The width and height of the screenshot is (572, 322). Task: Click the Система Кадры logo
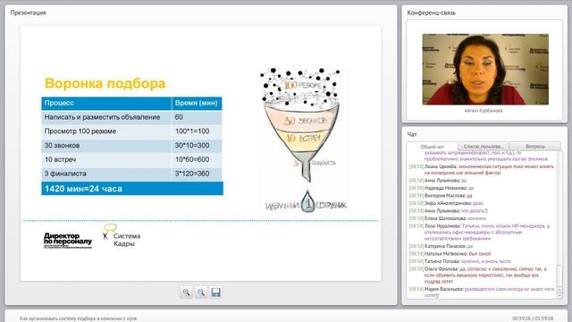click(122, 236)
